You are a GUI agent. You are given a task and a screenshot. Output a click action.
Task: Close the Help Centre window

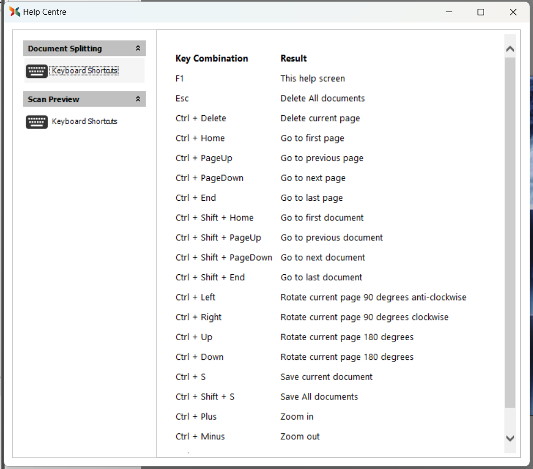click(513, 12)
